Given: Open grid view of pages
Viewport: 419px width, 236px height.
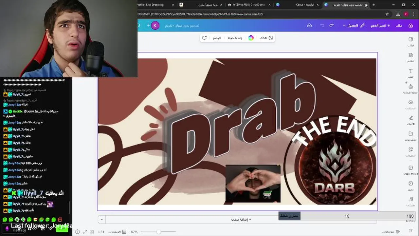Looking at the screenshot, I should tap(92, 232).
